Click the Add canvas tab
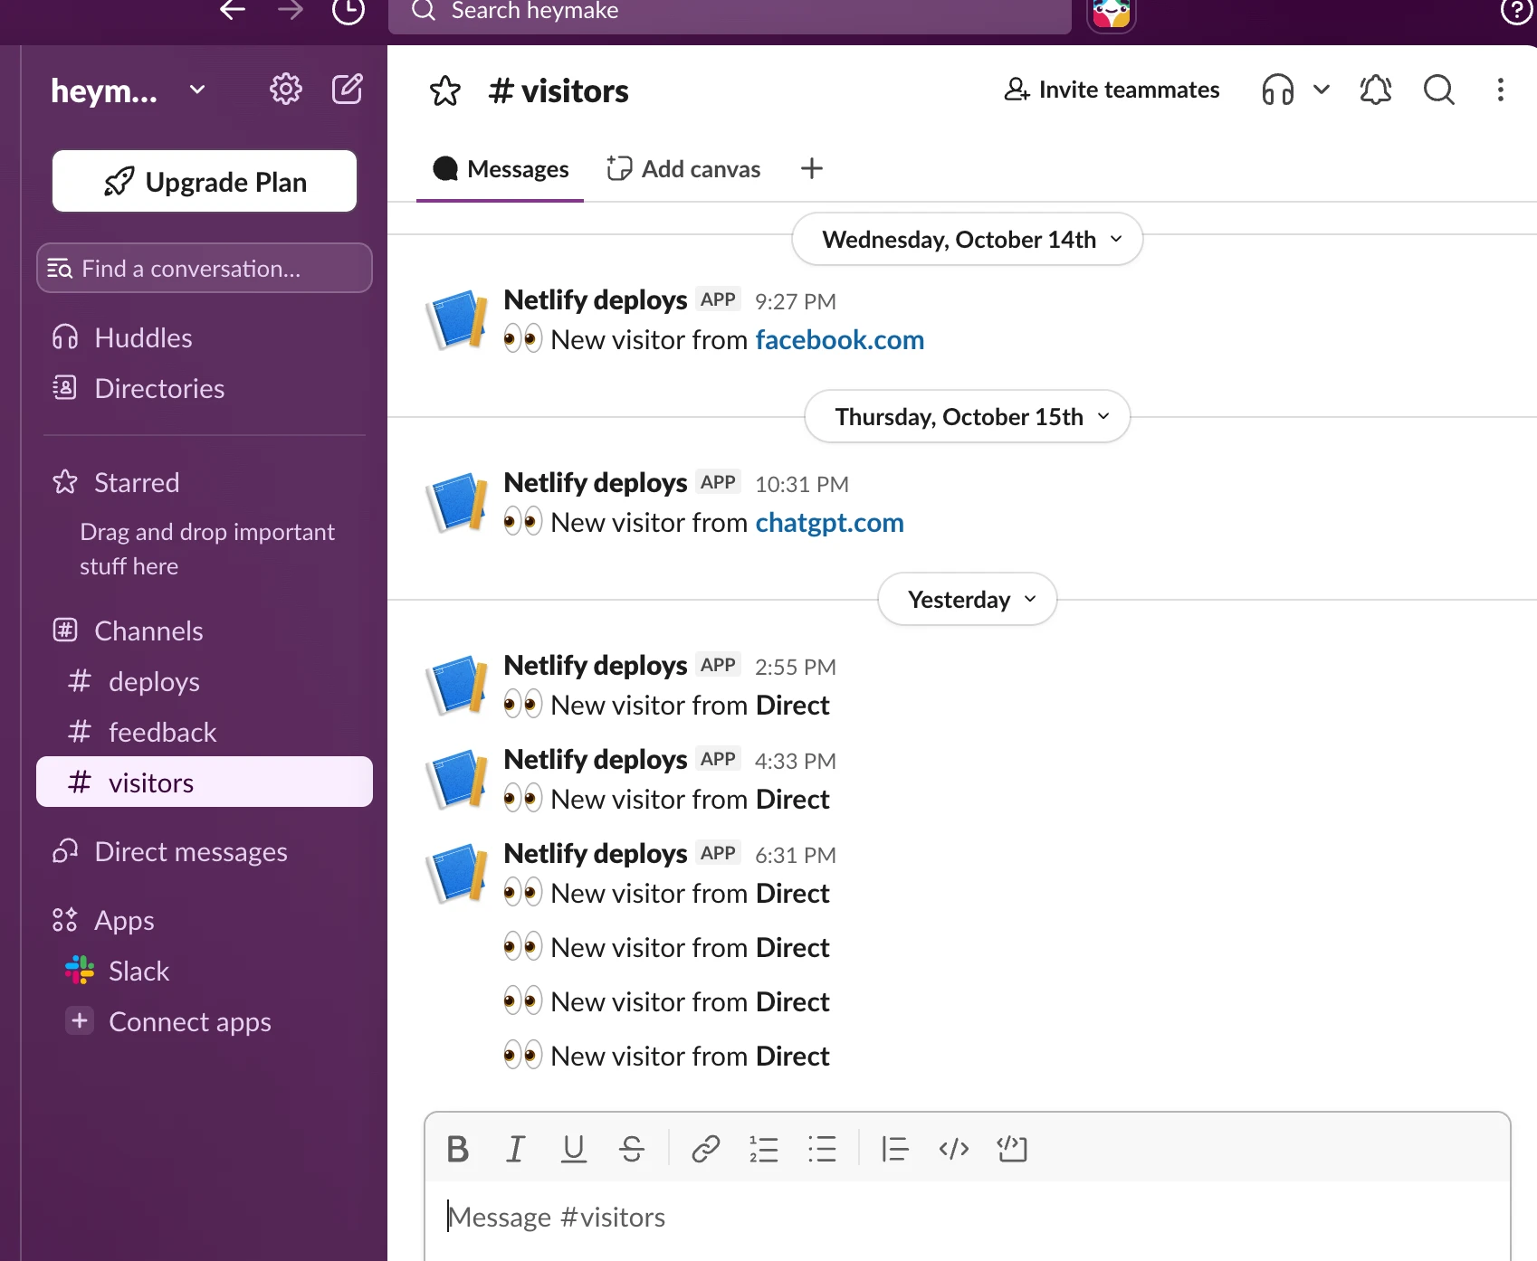 point(683,169)
